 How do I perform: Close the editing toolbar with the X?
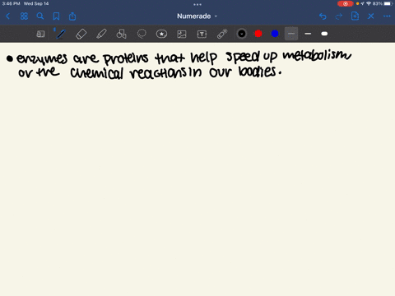pos(371,16)
